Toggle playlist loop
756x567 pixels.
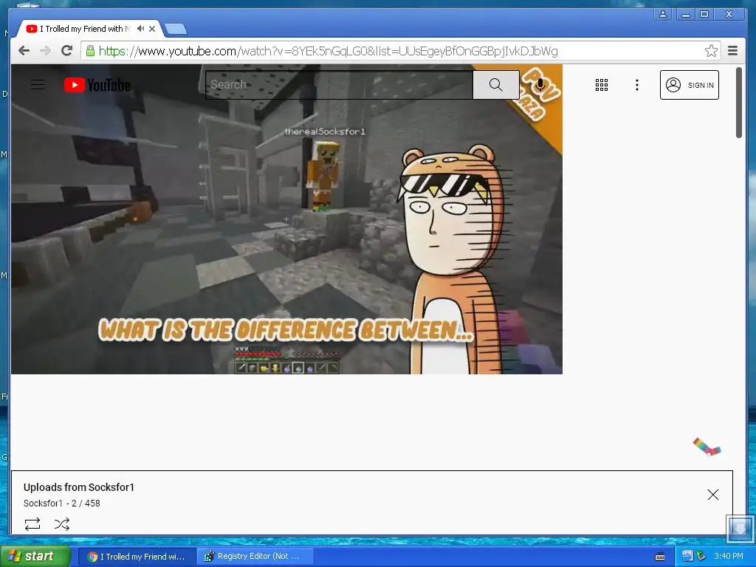(x=32, y=524)
